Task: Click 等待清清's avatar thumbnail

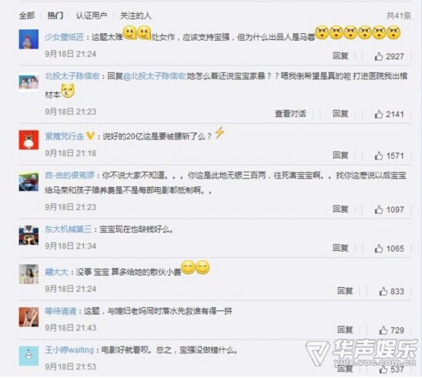Action: click(x=28, y=317)
